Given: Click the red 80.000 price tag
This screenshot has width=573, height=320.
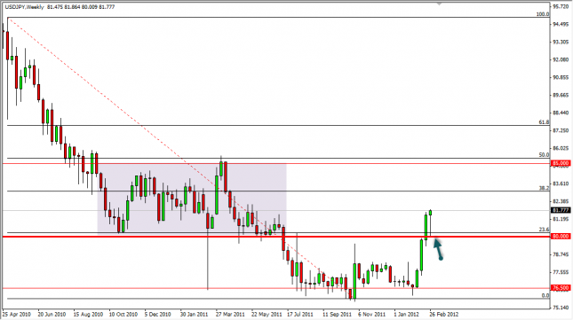Looking at the screenshot, I should tap(561, 236).
